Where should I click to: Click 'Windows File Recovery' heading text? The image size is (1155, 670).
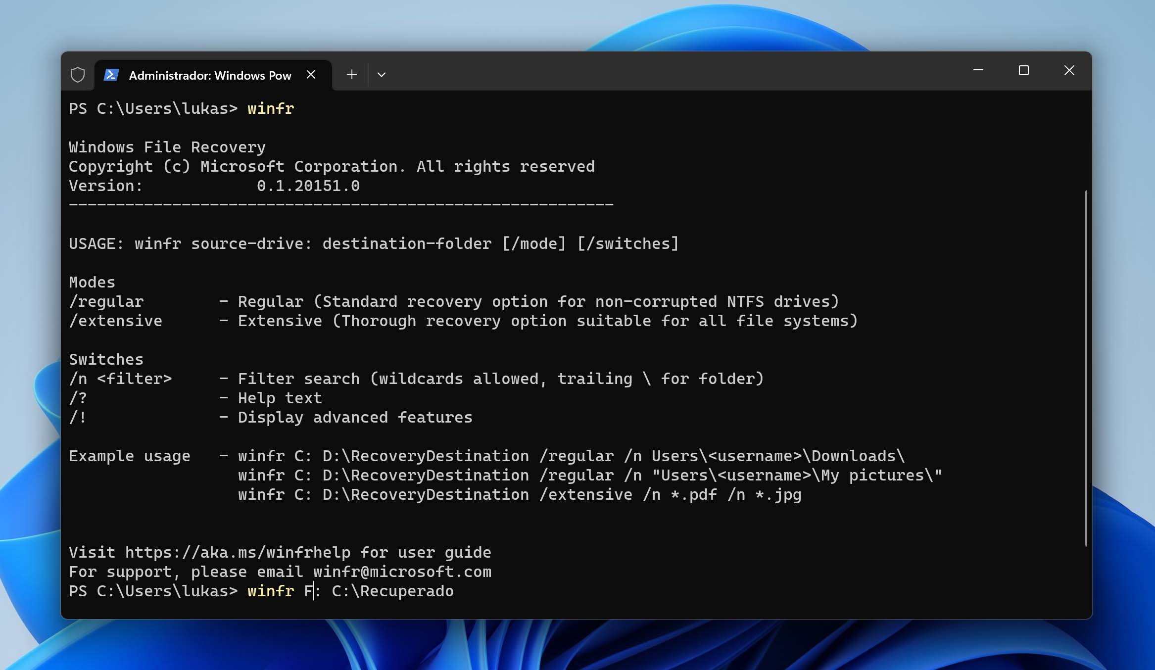pyautogui.click(x=167, y=147)
